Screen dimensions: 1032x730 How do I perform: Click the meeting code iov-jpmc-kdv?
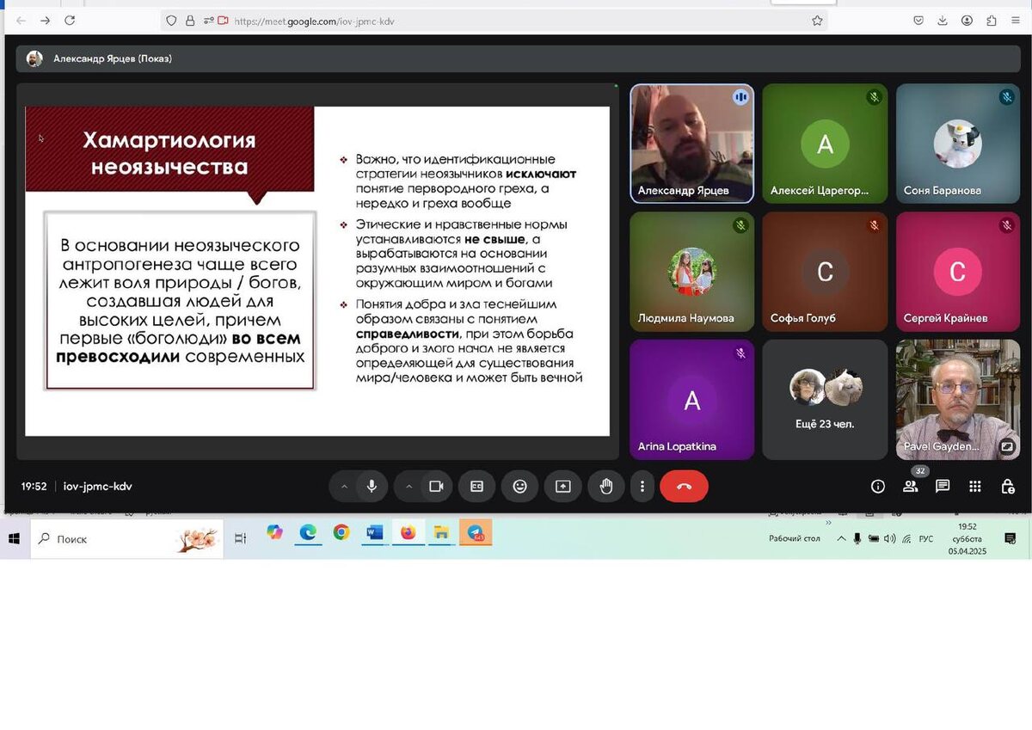98,486
